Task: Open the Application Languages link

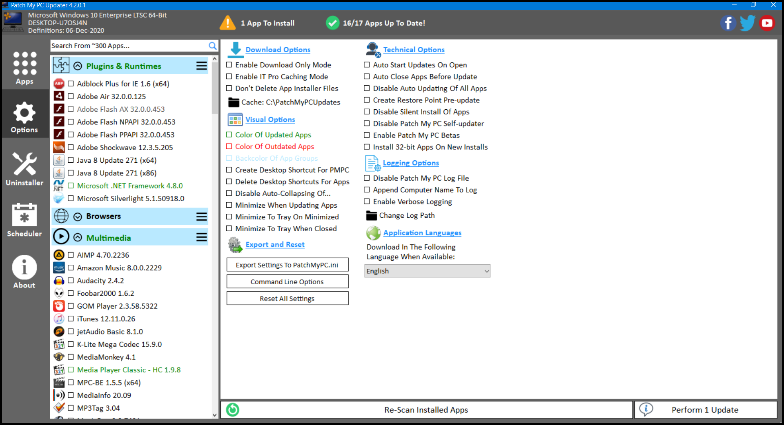Action: [422, 232]
